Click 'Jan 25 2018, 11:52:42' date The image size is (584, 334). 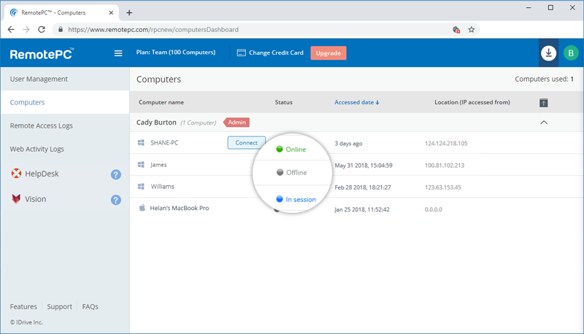click(x=362, y=209)
